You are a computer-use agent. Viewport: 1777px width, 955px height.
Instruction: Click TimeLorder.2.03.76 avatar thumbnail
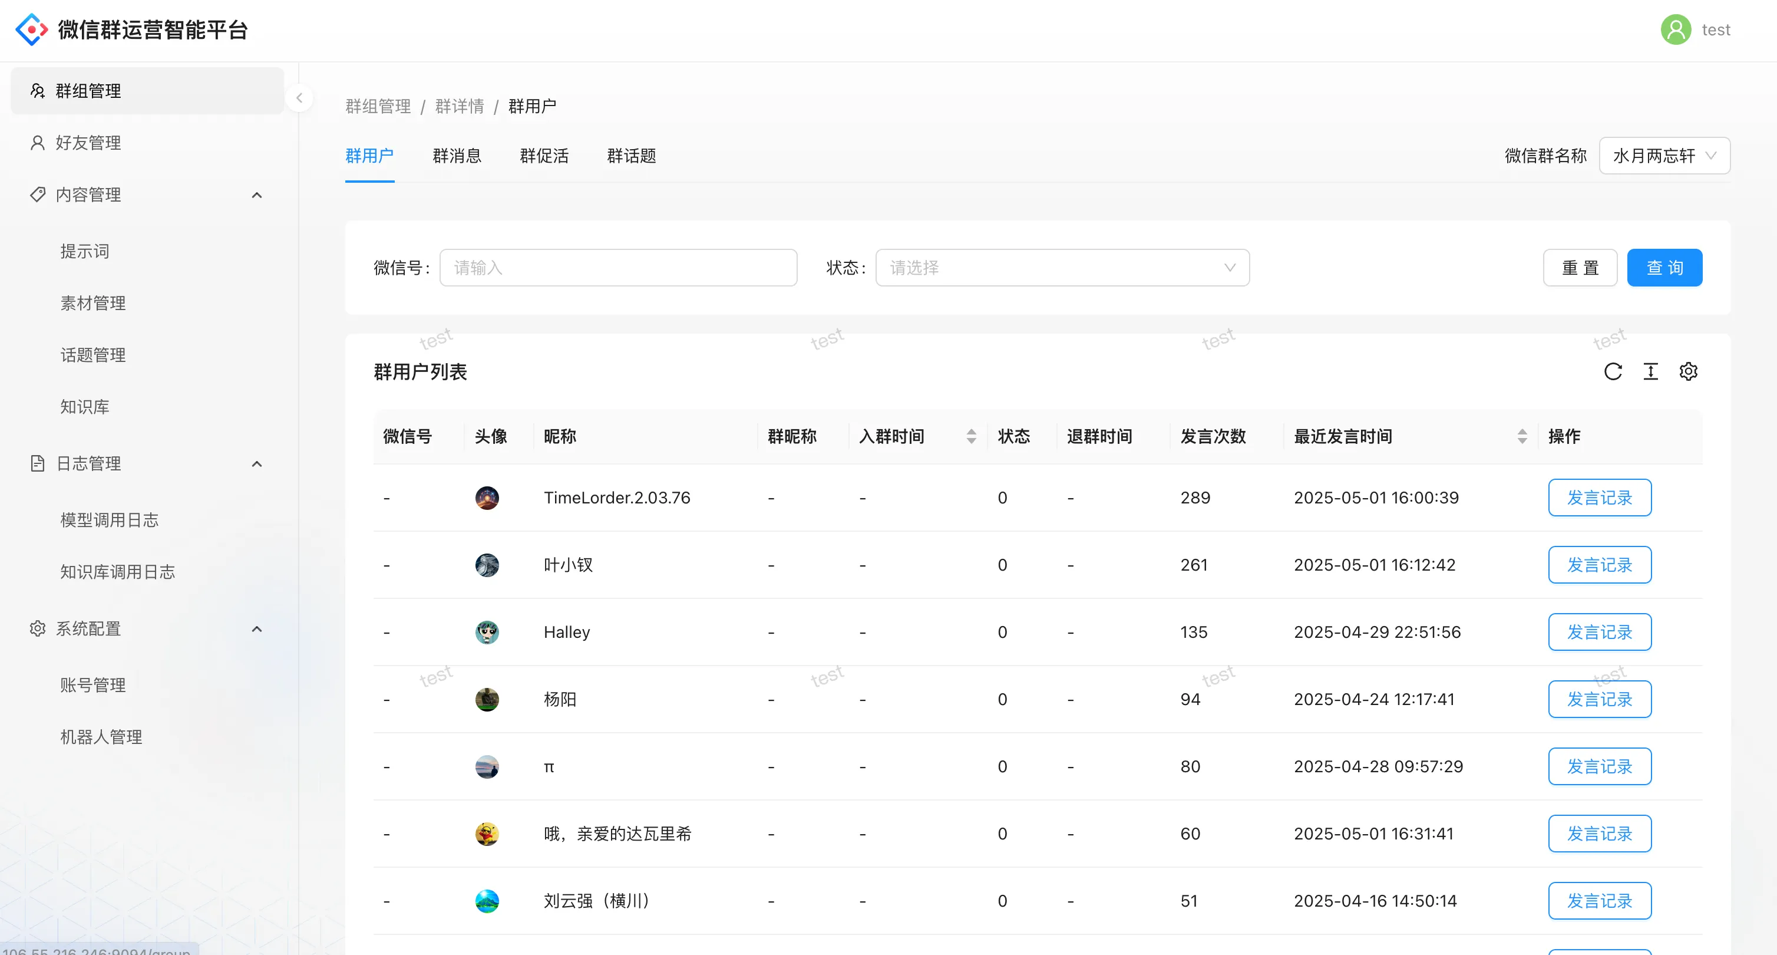click(487, 498)
